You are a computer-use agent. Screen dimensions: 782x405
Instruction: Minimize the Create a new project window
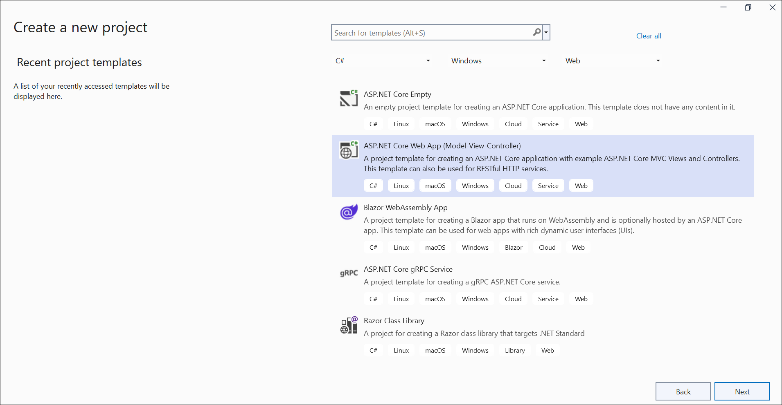pos(723,7)
